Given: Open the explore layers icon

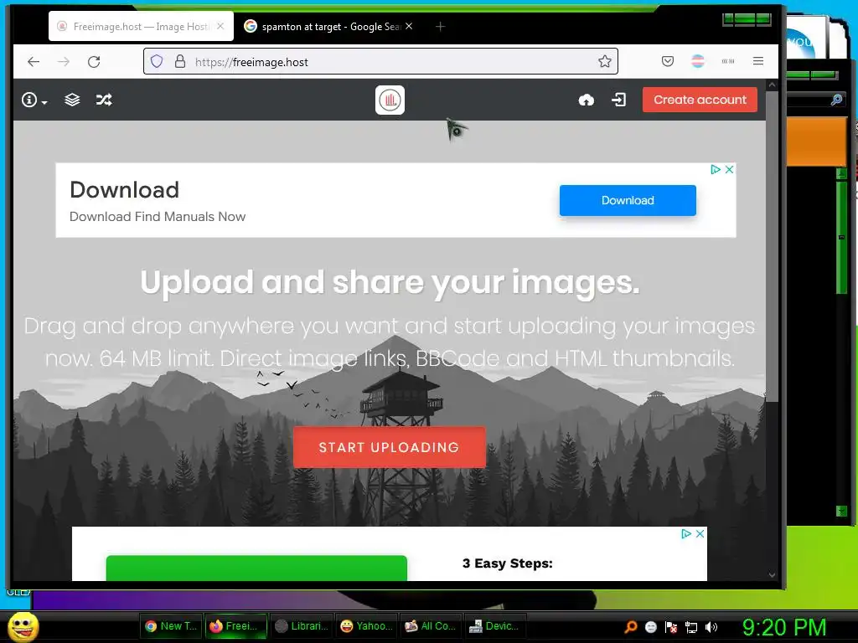Looking at the screenshot, I should pos(72,100).
